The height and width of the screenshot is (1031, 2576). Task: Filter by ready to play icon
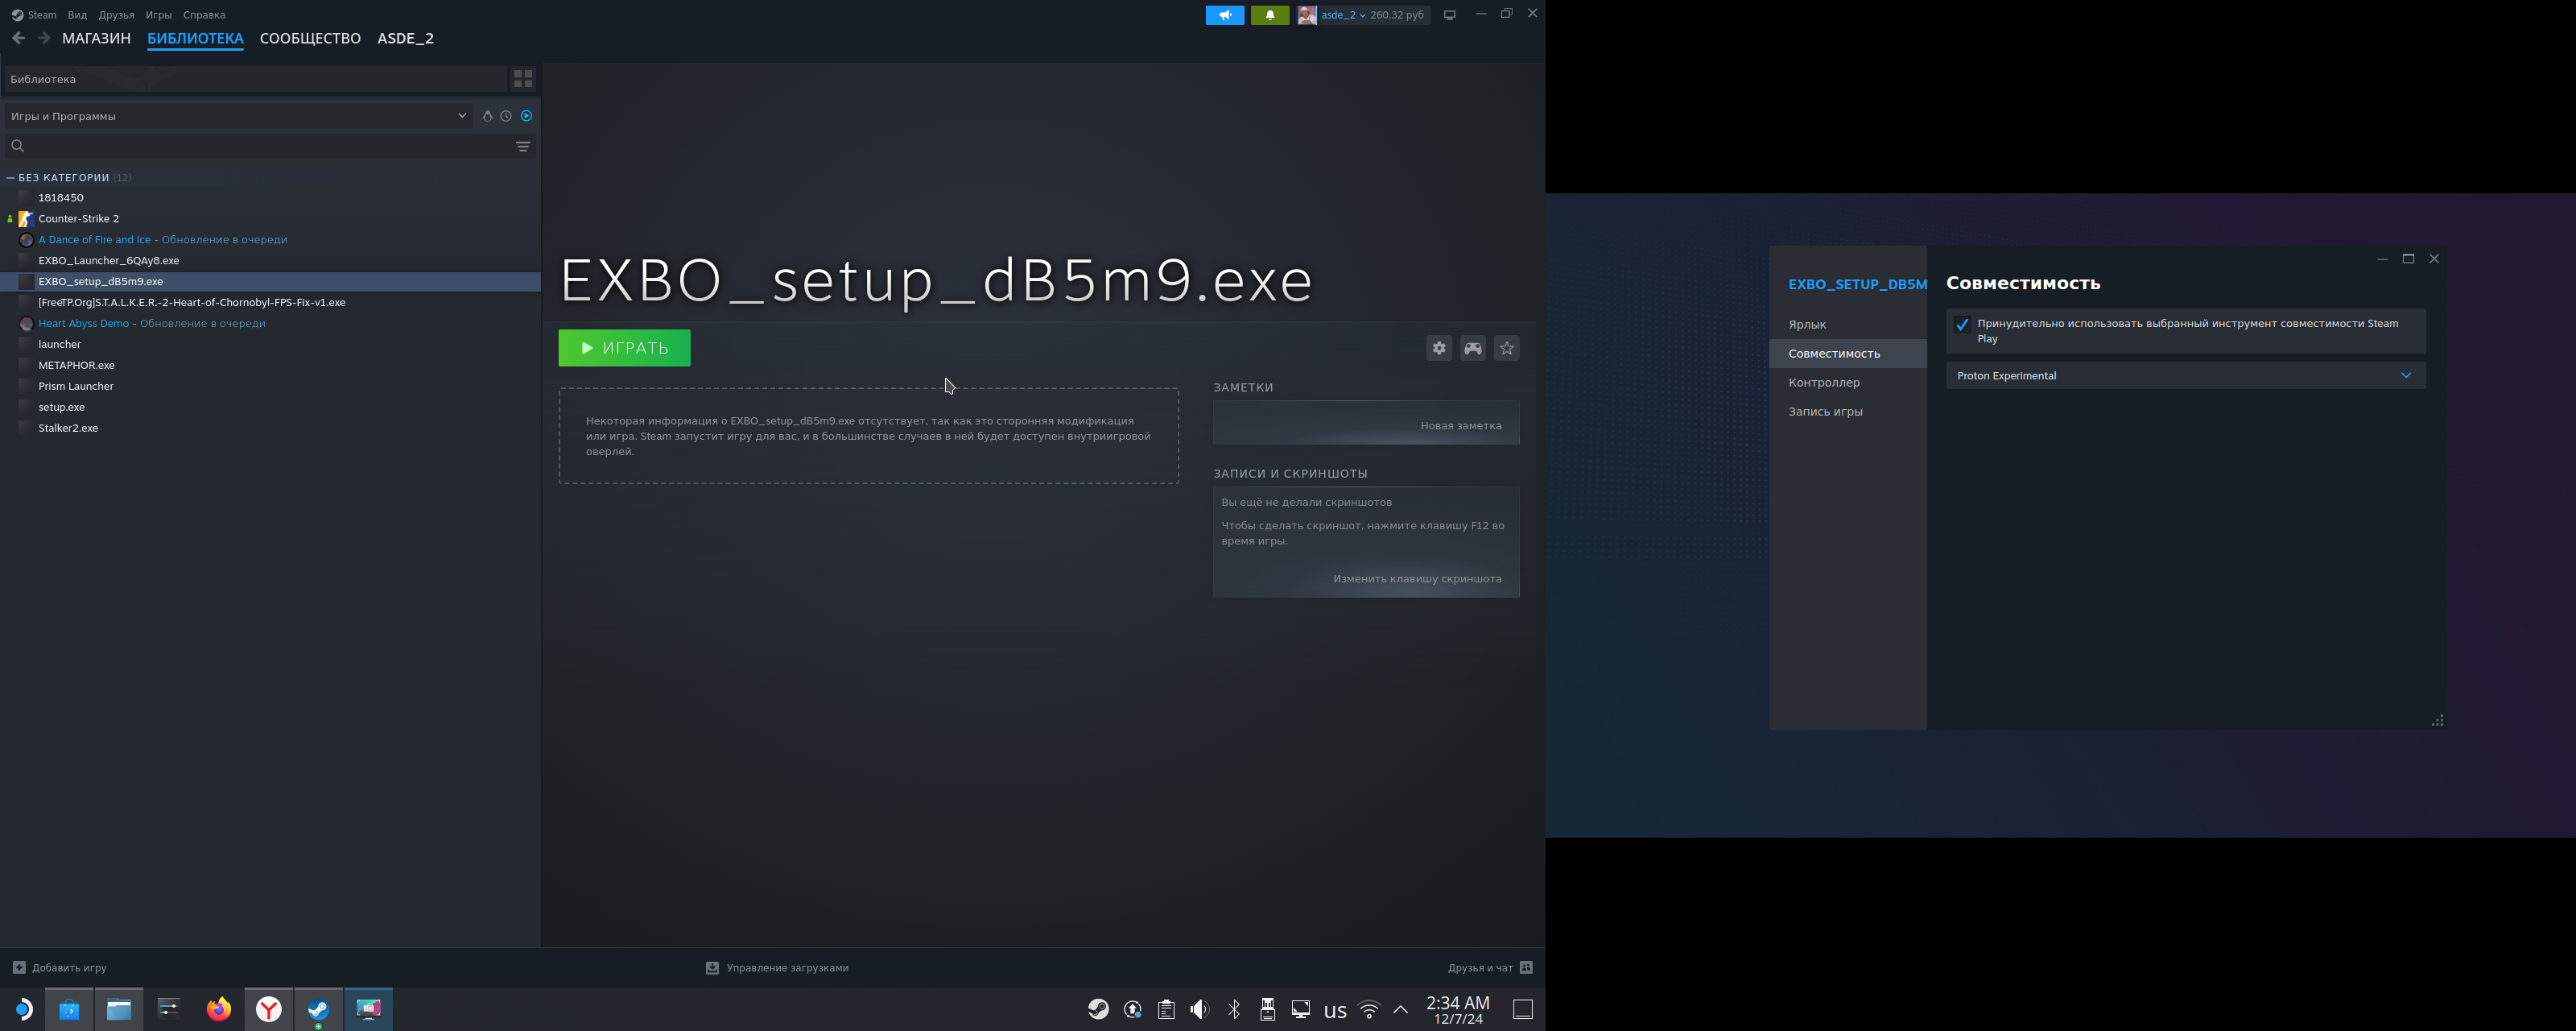527,116
